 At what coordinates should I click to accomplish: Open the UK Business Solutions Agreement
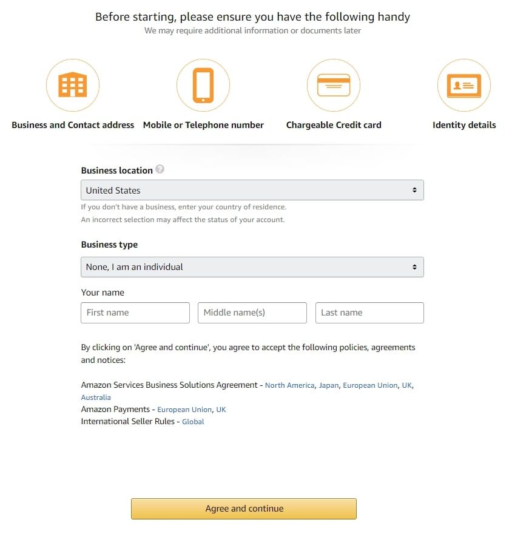pos(408,385)
